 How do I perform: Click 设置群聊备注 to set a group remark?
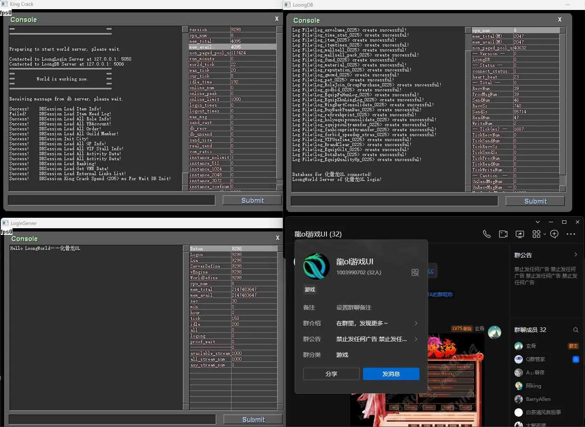point(353,307)
